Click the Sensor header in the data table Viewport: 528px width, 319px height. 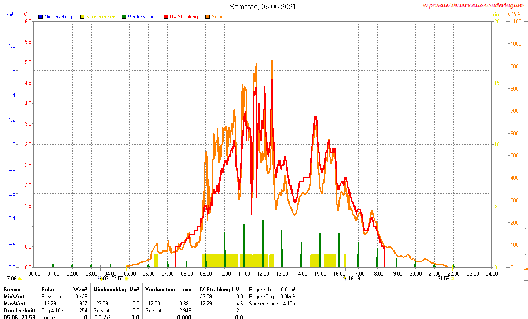tap(12, 290)
